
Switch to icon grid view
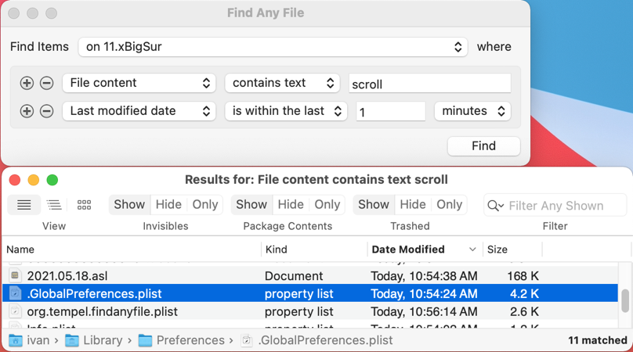84,205
